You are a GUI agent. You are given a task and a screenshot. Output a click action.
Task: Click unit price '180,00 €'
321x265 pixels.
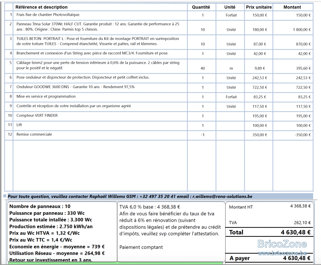[x=260, y=30]
